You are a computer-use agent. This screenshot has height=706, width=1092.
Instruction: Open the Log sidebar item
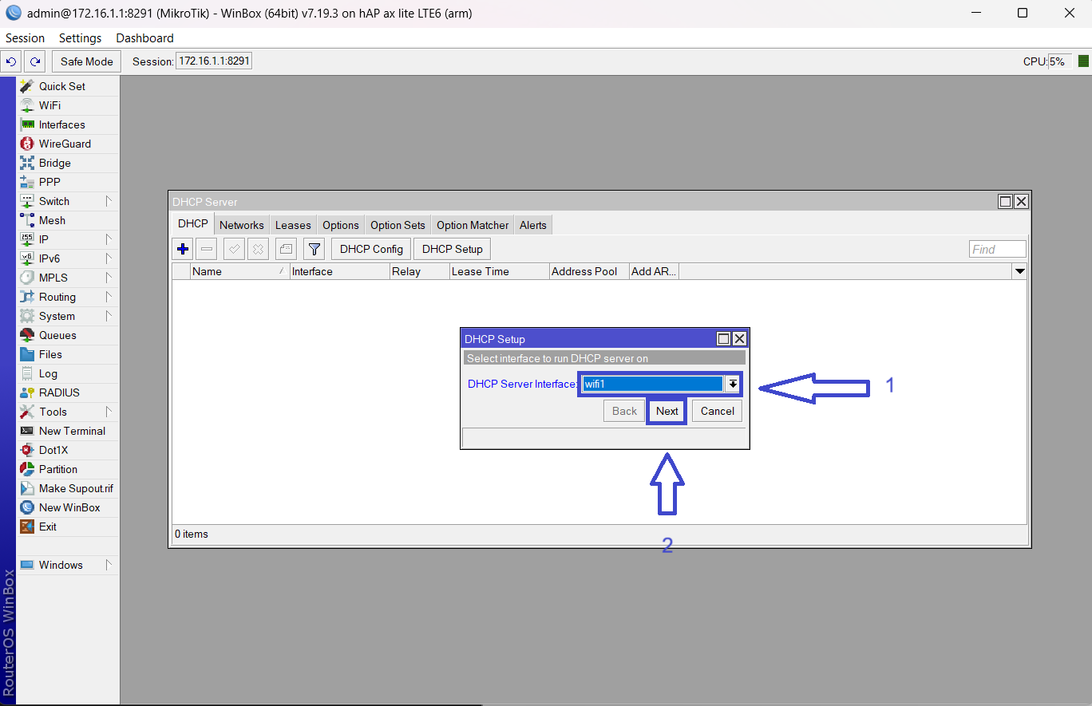coord(68,373)
